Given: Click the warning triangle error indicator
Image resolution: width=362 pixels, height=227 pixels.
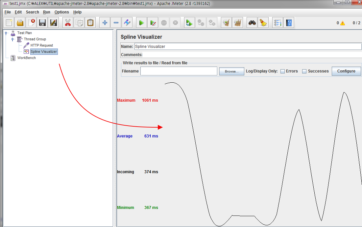Looking at the screenshot, I should 343,23.
